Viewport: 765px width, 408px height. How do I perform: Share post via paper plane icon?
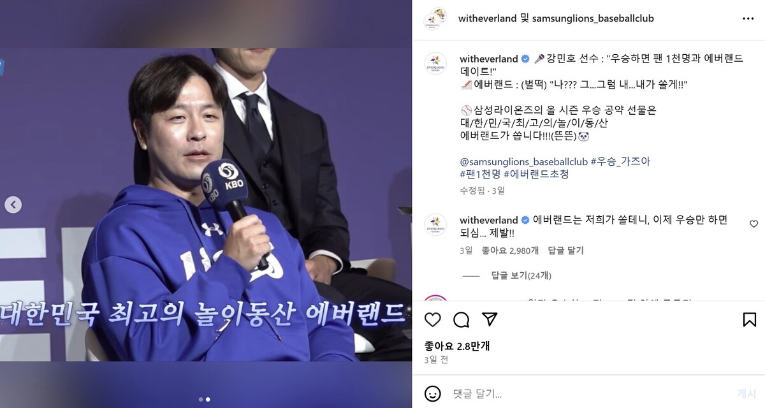490,319
